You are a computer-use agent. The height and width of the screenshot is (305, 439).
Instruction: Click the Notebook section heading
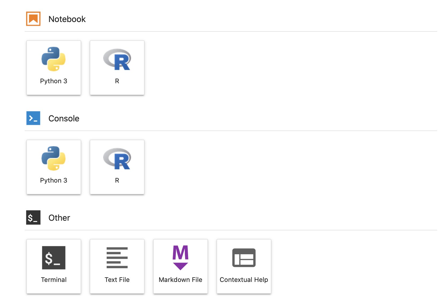tap(67, 19)
